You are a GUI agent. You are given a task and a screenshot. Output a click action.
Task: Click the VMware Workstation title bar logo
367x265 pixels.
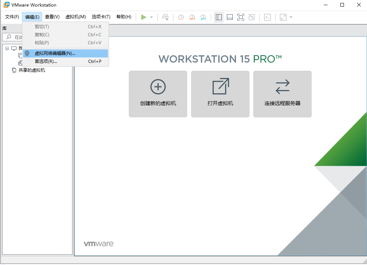(x=7, y=5)
